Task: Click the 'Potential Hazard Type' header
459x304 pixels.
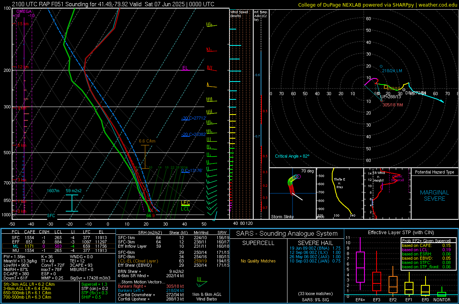Action: pos(434,172)
